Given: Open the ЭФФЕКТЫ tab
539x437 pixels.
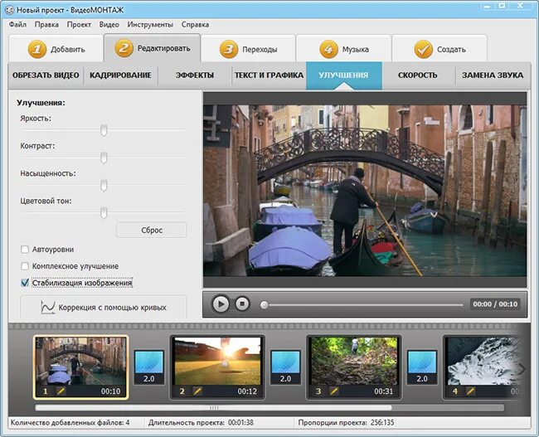Looking at the screenshot, I should point(195,75).
